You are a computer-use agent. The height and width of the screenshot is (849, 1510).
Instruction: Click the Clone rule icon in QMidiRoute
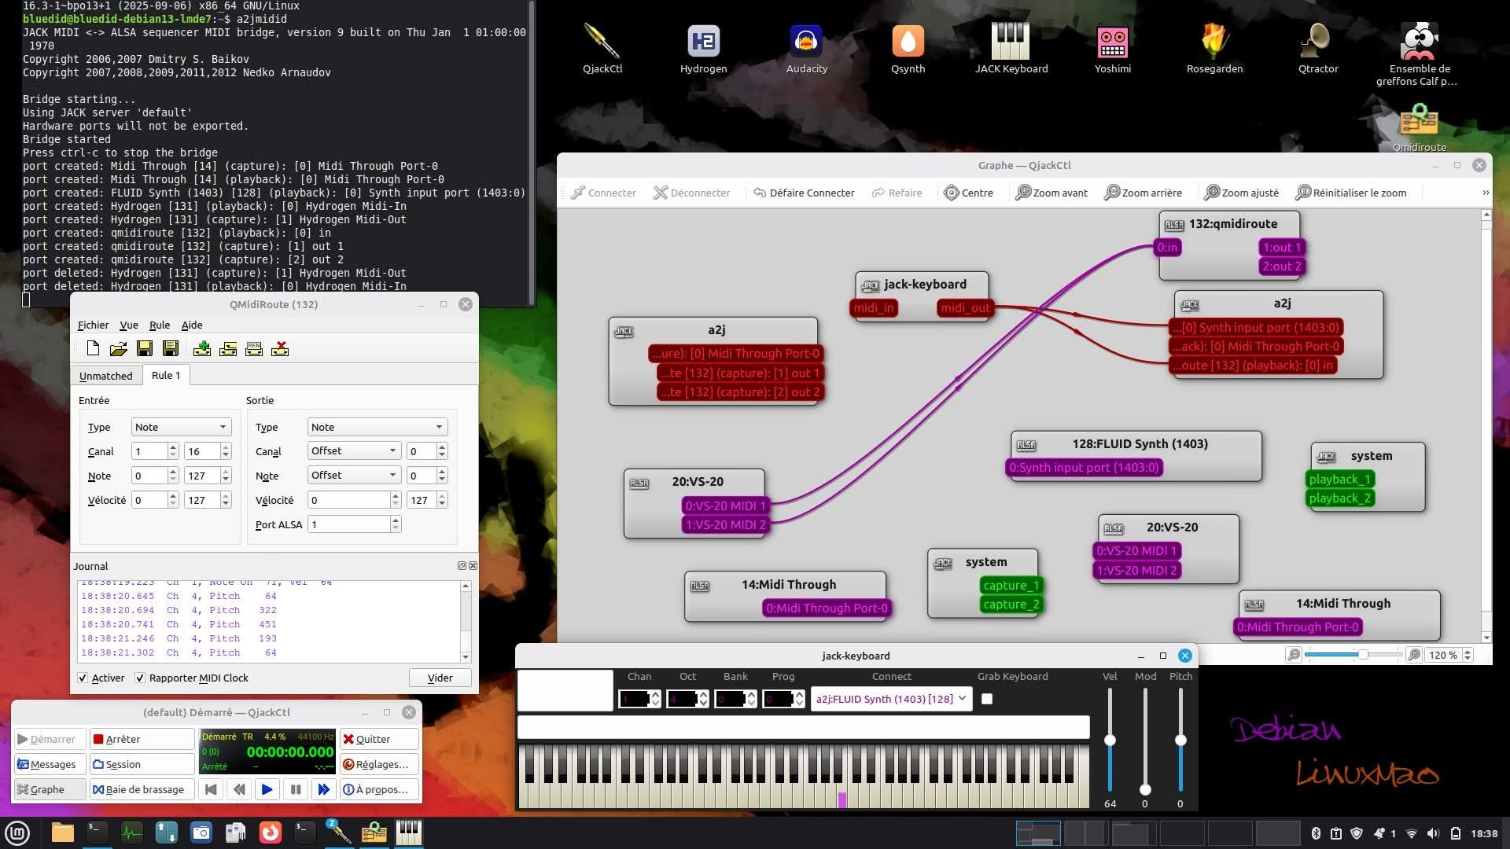click(228, 349)
